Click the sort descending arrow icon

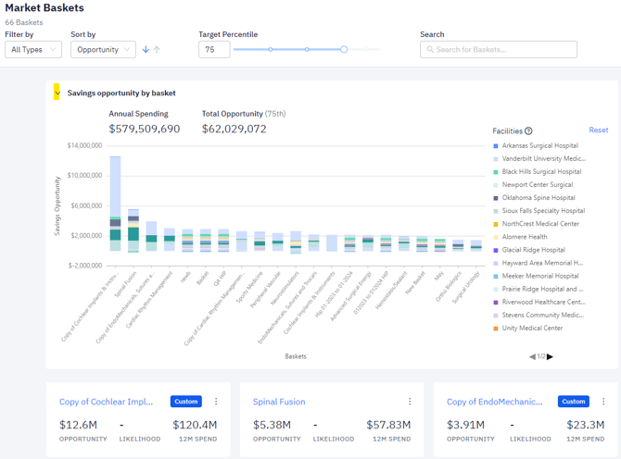tap(146, 50)
